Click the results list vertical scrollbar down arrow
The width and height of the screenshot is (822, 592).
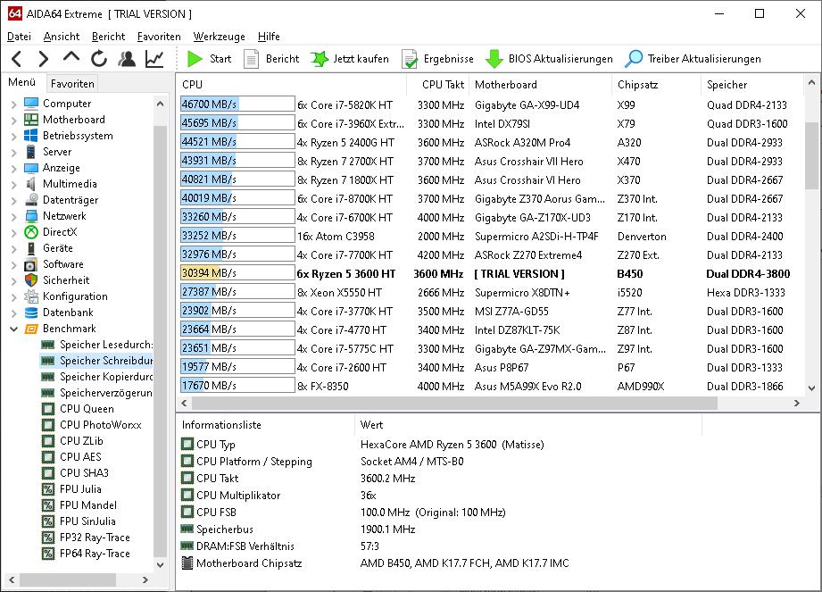click(811, 388)
